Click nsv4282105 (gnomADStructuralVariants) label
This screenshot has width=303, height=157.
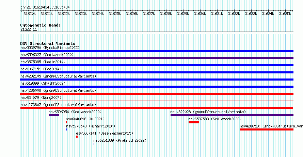(58, 76)
